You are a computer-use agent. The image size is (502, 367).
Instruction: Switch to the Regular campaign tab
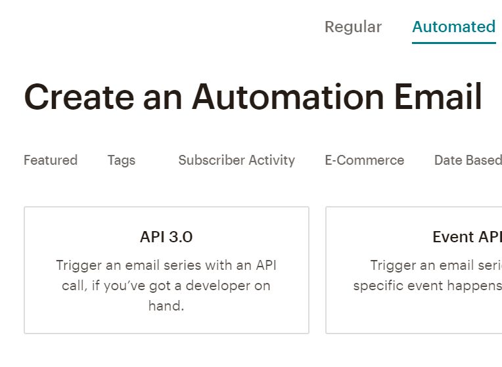click(353, 27)
